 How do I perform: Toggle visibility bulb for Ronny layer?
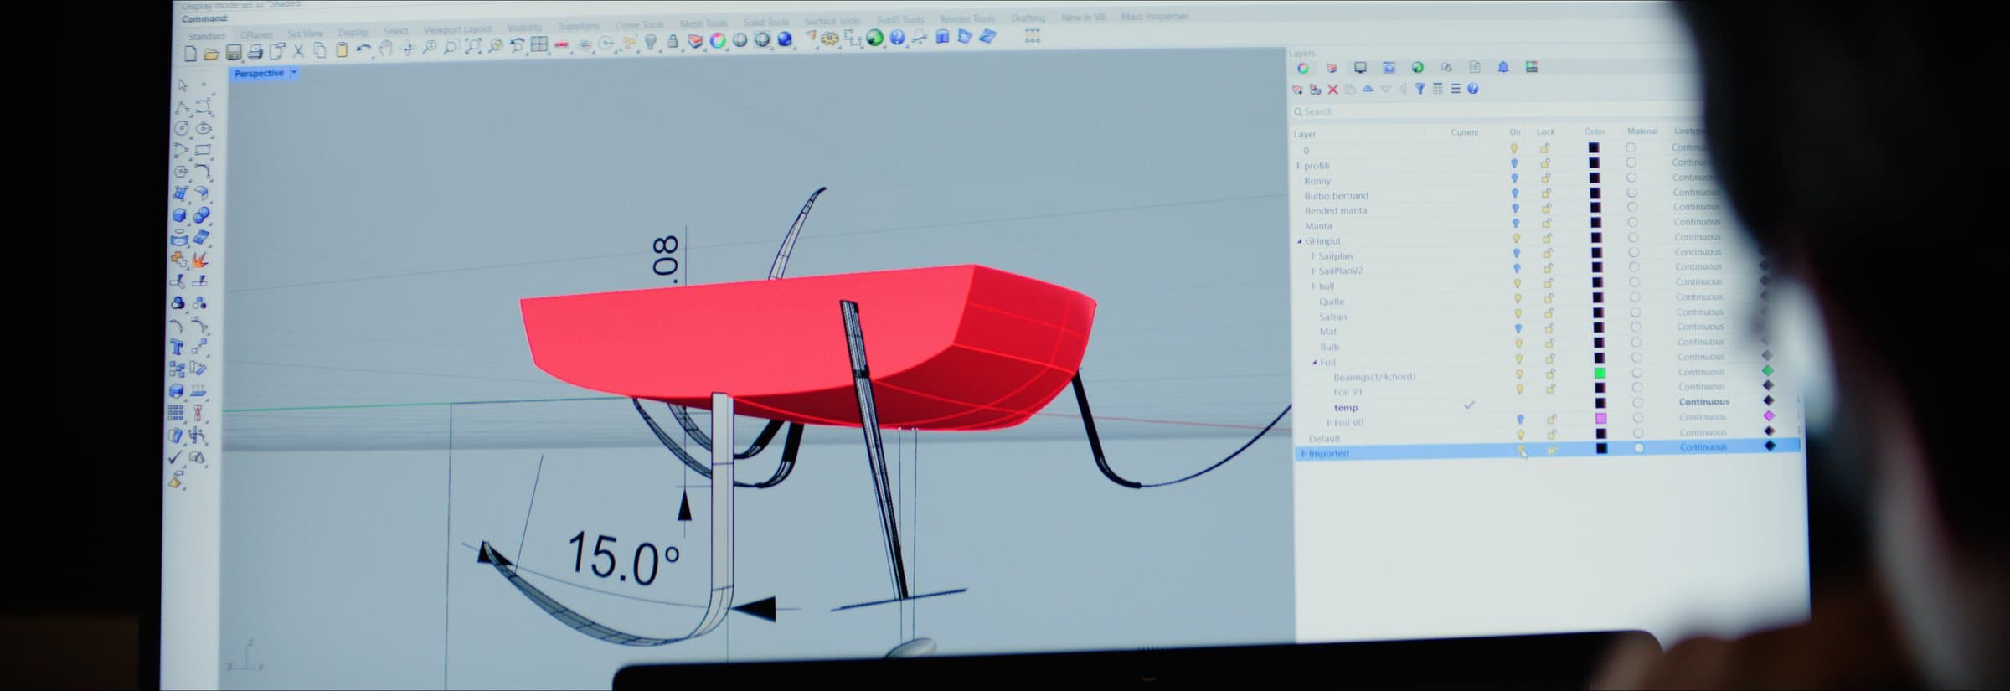(1514, 178)
